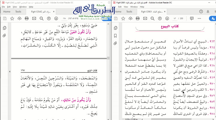Click email envelope icon in left window
Viewport: 216px width, 120px height.
coord(34,19)
